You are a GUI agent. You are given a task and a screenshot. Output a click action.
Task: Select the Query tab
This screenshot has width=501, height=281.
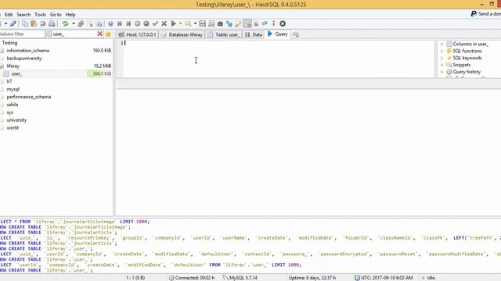(278, 34)
